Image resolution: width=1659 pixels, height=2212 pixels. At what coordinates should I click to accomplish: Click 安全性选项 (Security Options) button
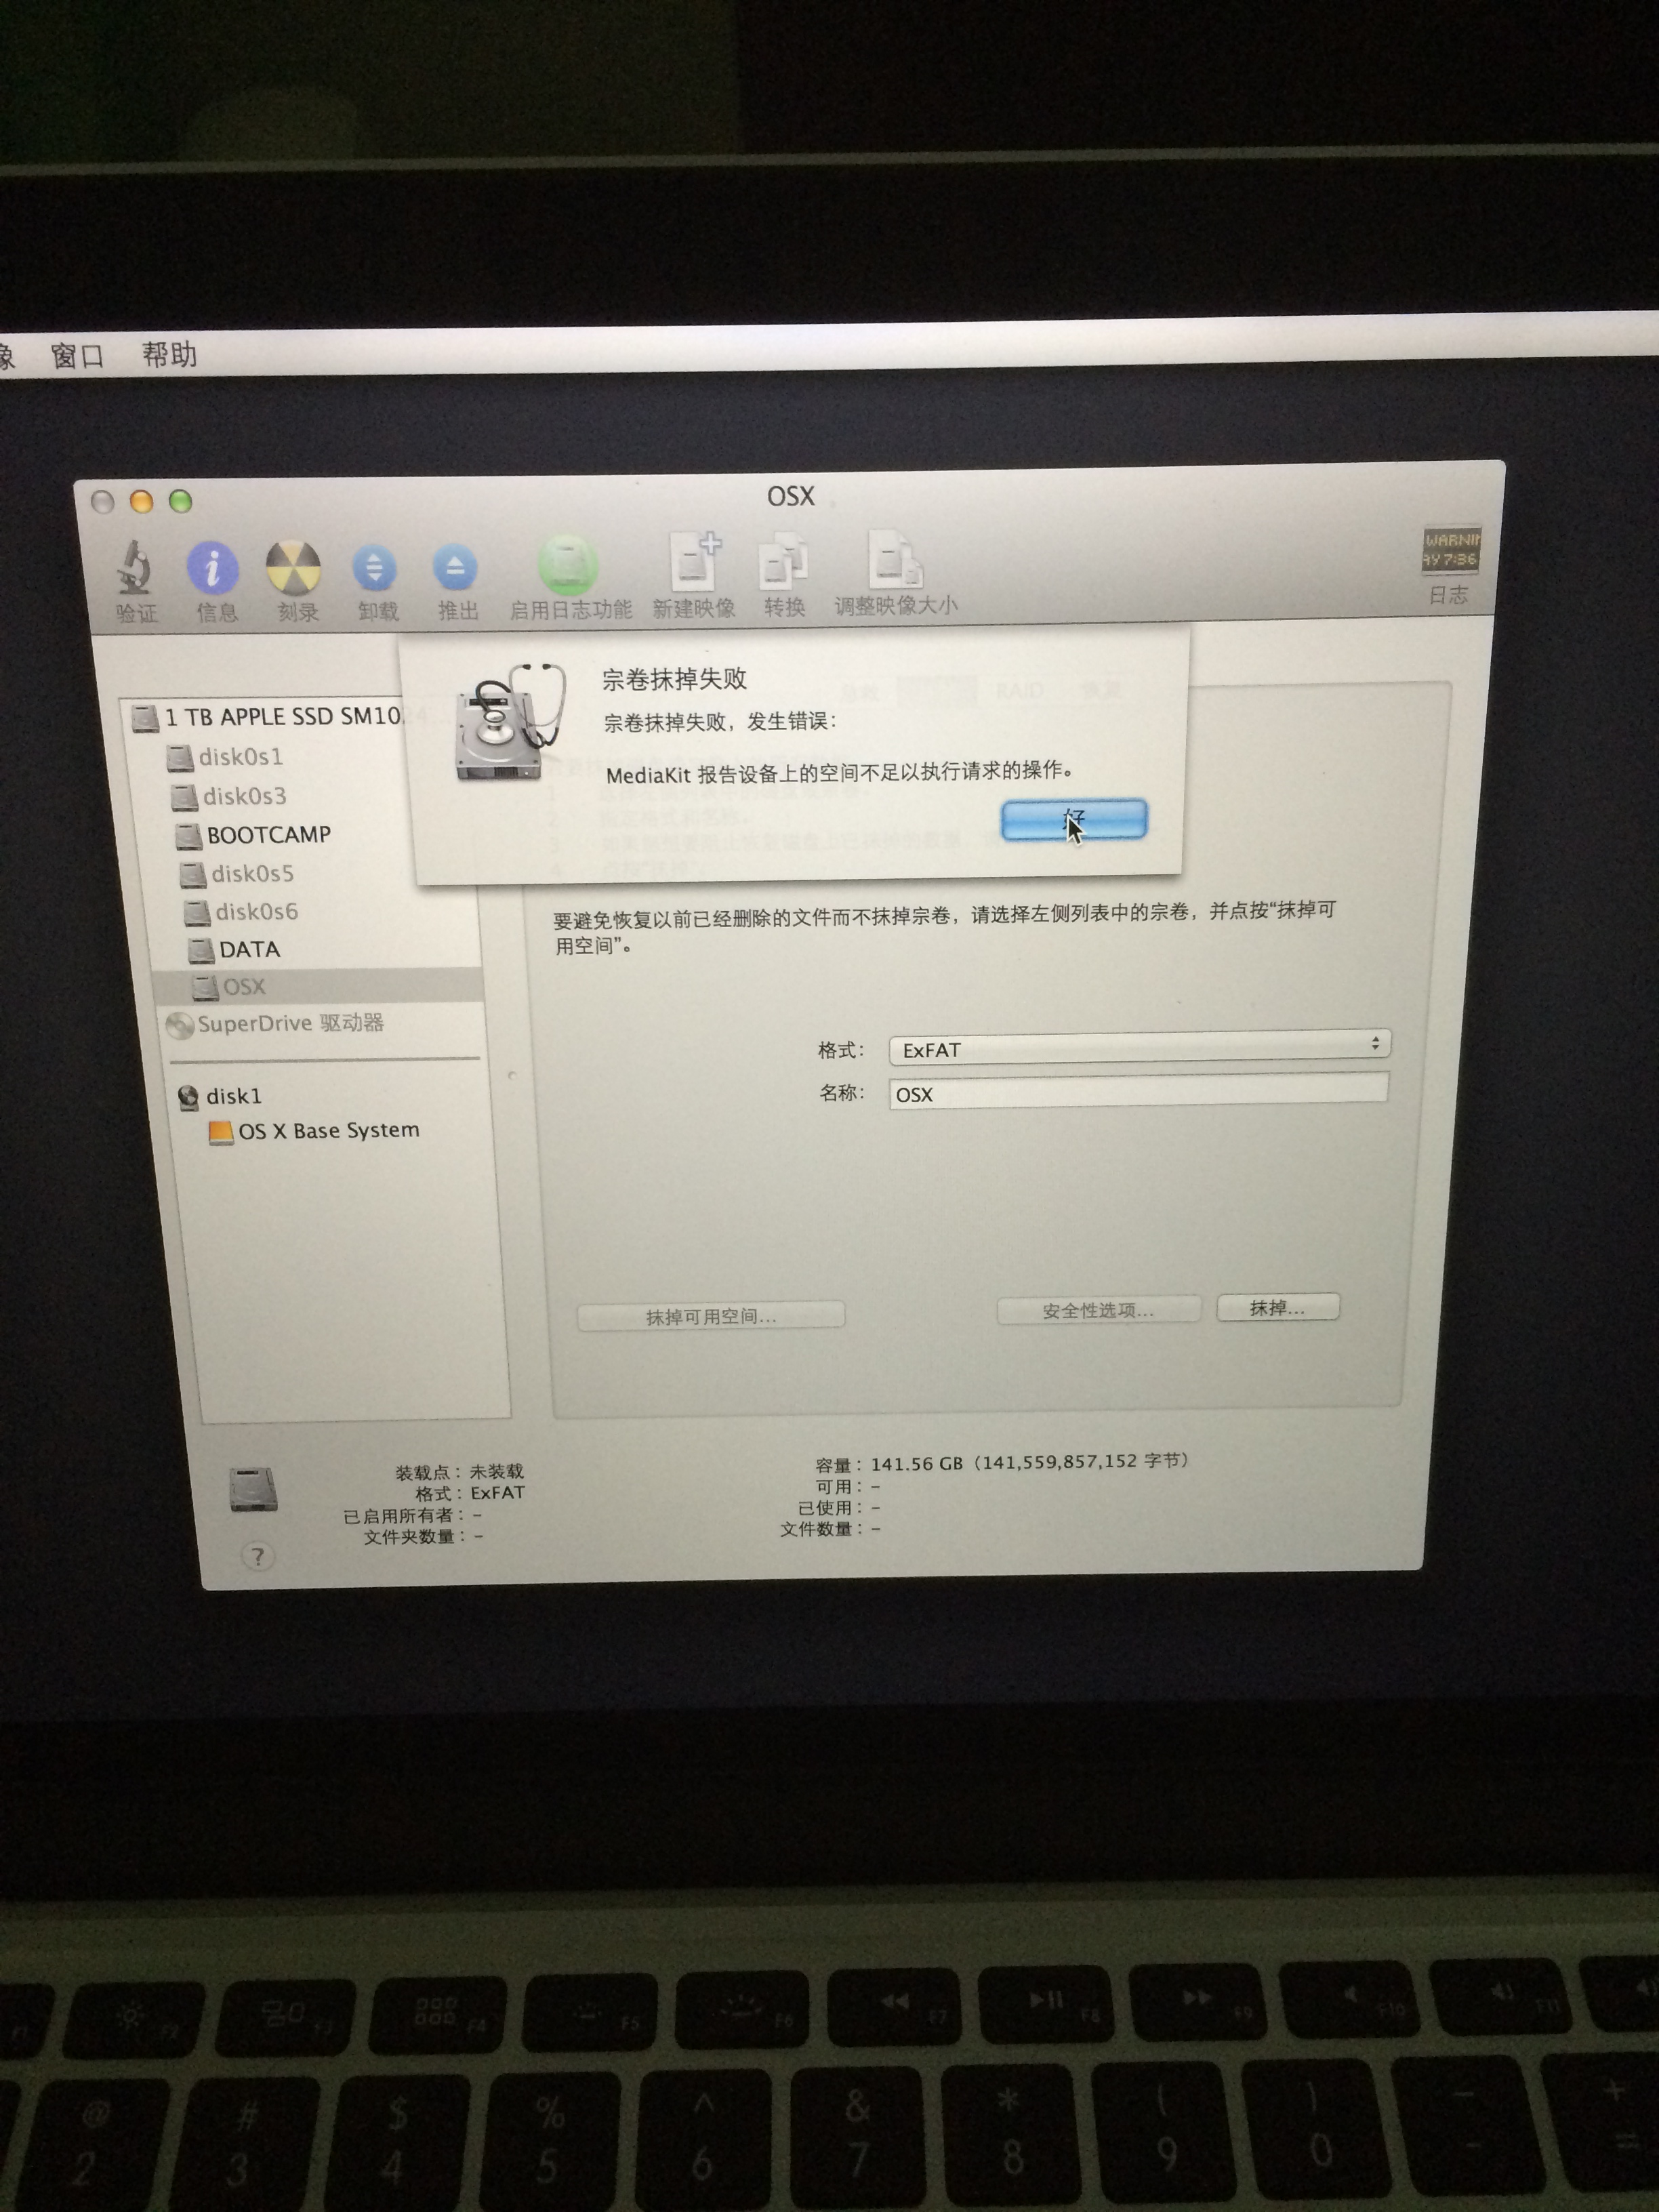click(x=1098, y=1310)
